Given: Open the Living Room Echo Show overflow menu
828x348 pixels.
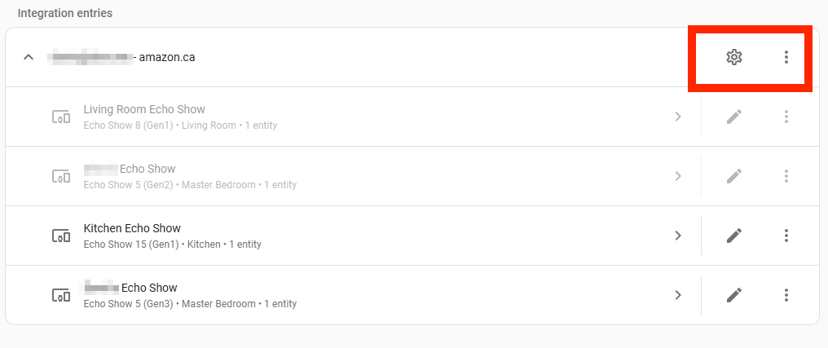Looking at the screenshot, I should coord(786,117).
